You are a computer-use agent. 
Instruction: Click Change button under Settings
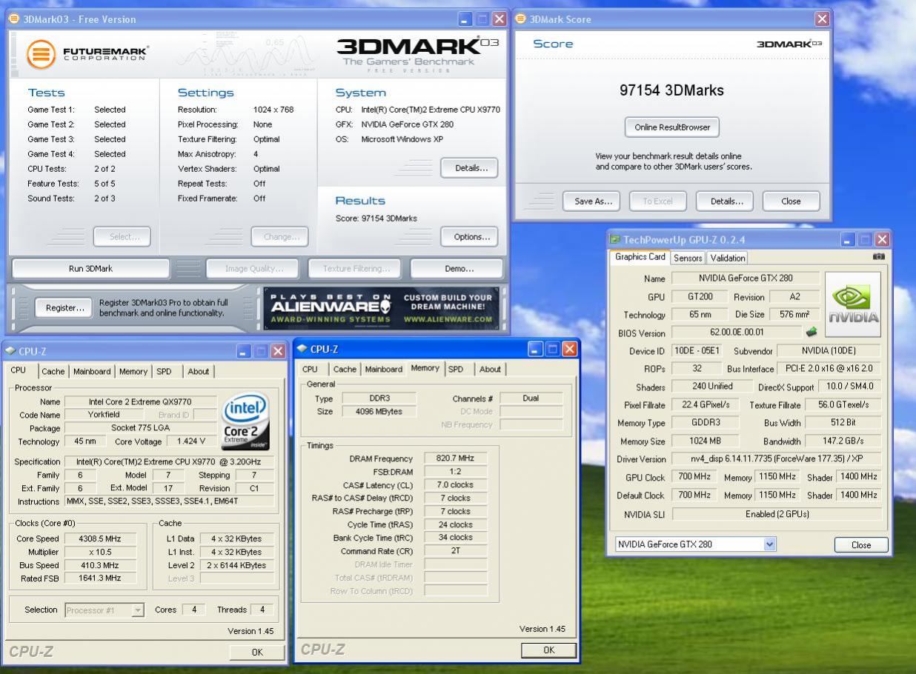tap(281, 237)
